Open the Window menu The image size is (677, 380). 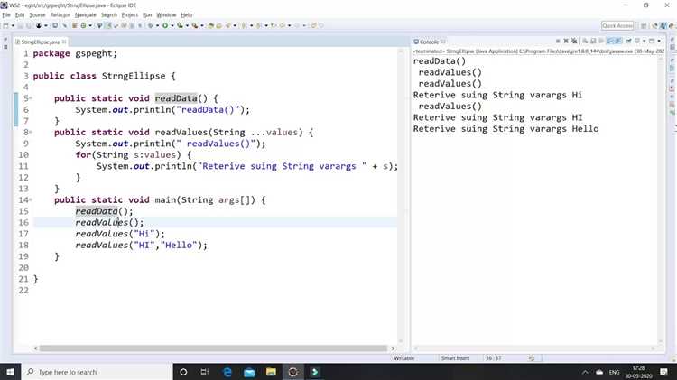[x=166, y=14]
